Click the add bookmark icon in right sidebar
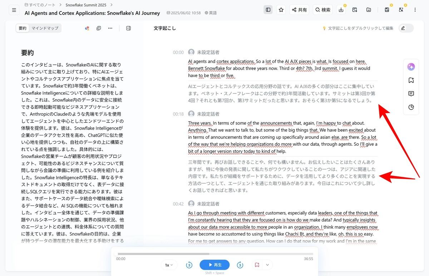 411,80
